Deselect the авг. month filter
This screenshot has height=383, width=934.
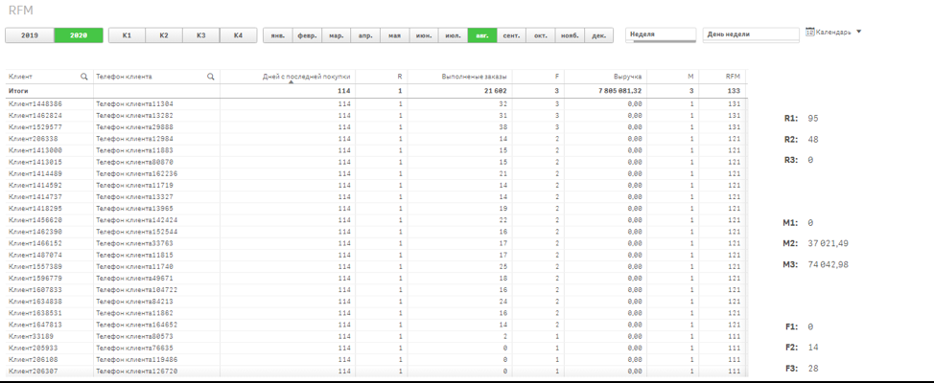coord(482,35)
